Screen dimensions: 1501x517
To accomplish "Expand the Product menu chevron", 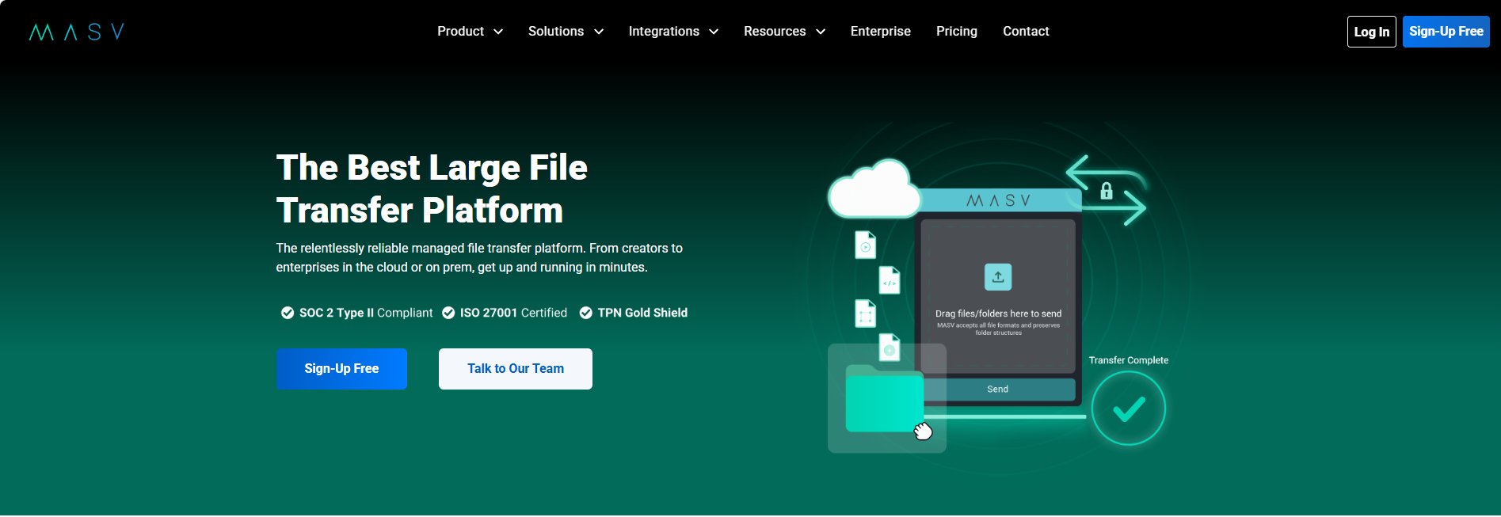I will tap(498, 32).
